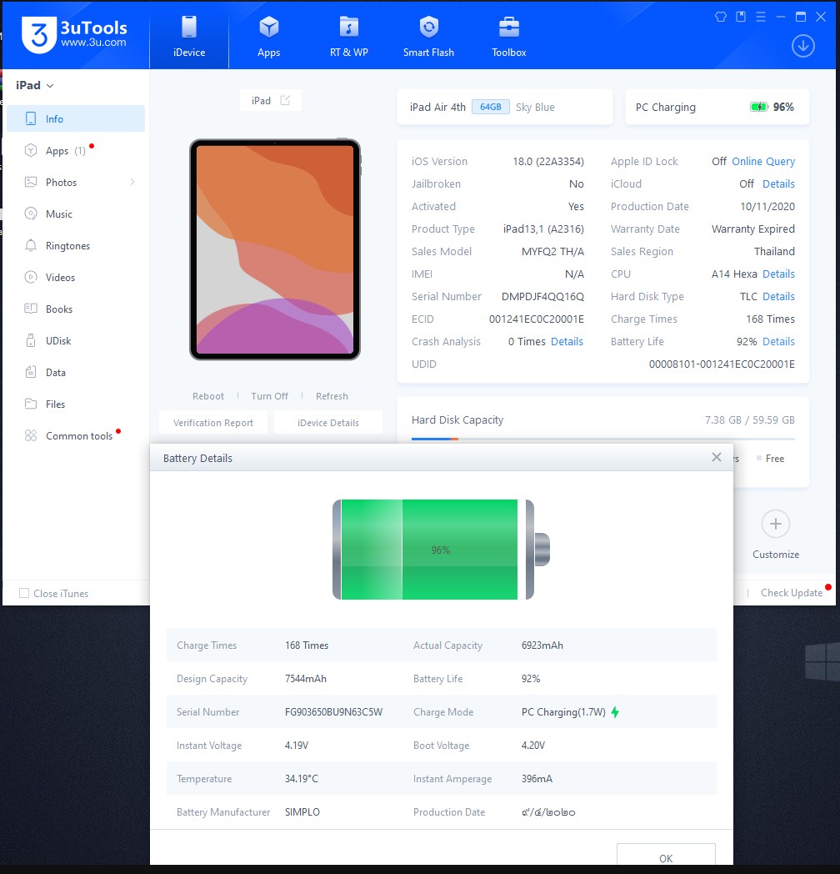Open the Toolbox briefcase icon
Screen dimensions: 840x874
coord(509,27)
